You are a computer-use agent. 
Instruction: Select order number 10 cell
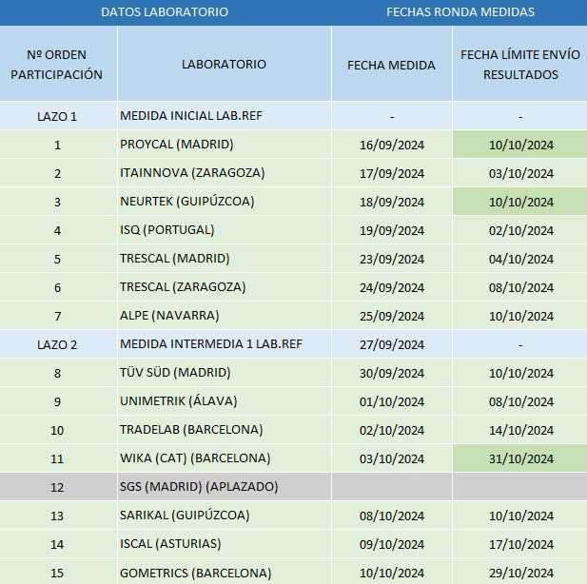(58, 430)
